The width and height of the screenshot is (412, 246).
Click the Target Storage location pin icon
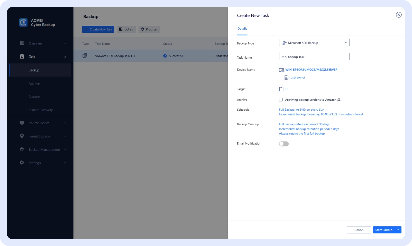pyautogui.click(x=22, y=136)
